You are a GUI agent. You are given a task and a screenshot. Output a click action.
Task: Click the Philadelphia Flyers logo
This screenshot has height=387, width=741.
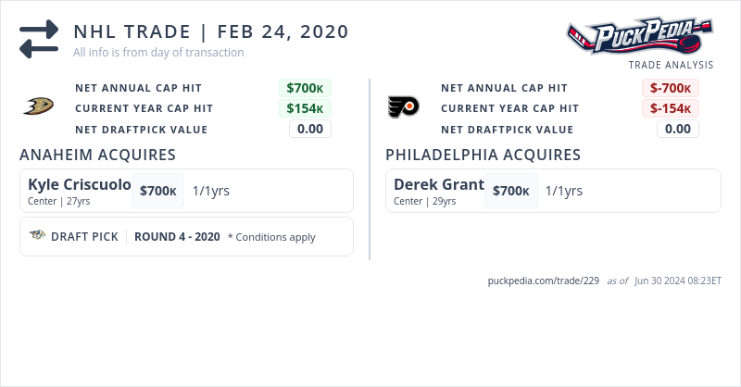click(403, 107)
